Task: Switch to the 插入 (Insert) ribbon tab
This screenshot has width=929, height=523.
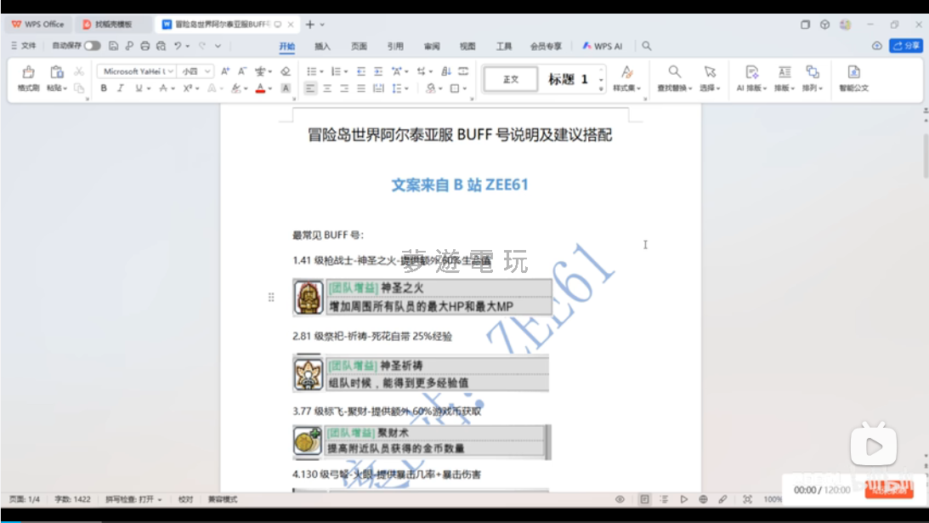Action: [322, 46]
